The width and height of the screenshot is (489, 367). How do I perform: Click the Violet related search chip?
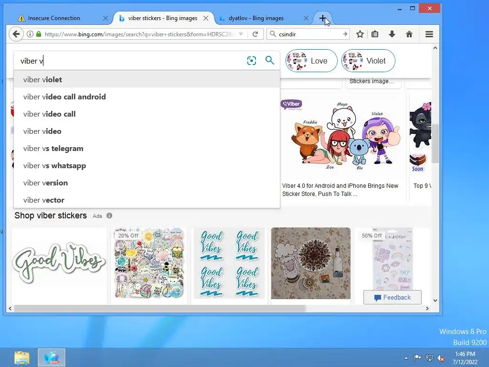pos(368,61)
